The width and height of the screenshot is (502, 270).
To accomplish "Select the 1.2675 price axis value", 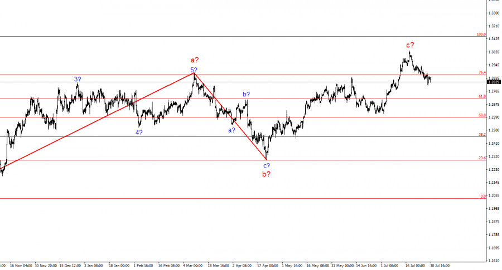I will click(x=494, y=105).
